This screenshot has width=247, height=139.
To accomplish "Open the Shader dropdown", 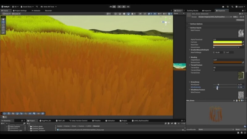I will pos(215,17).
